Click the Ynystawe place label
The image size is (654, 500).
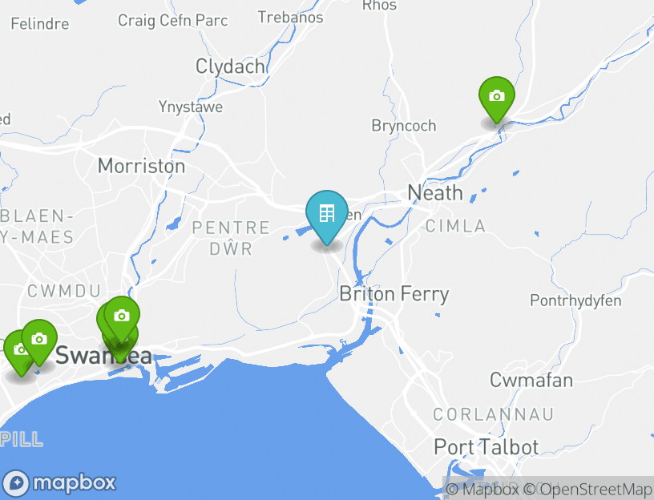(x=191, y=107)
